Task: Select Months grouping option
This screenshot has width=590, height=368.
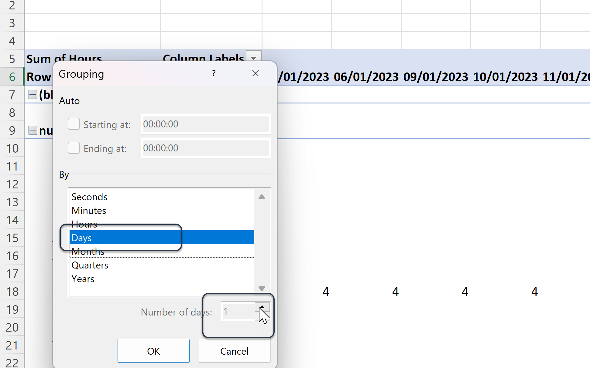Action: point(88,251)
